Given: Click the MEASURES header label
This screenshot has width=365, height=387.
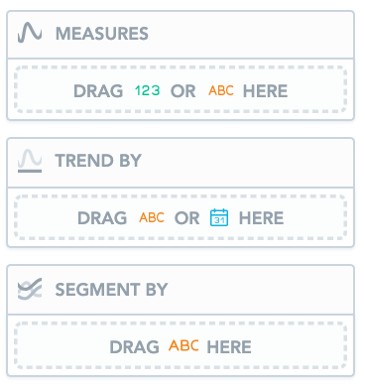Looking at the screenshot, I should click(x=102, y=34).
